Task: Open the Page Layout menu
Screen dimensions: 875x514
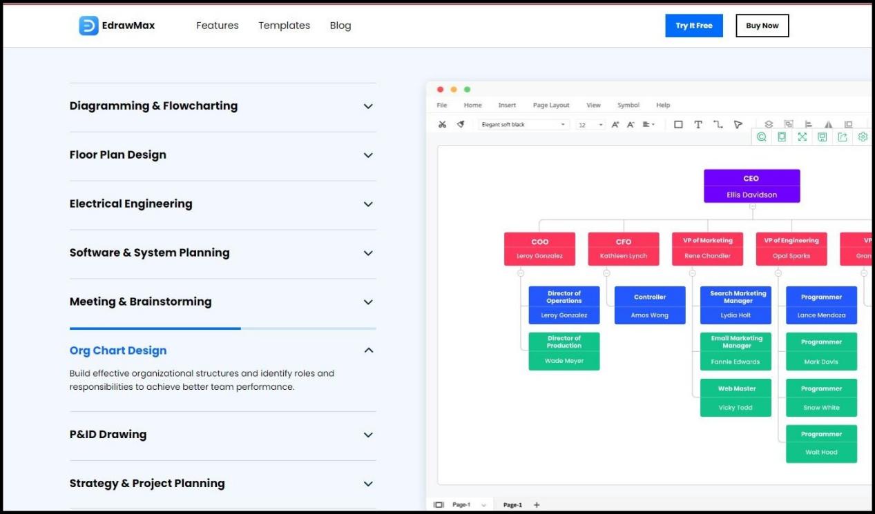Action: (x=550, y=106)
